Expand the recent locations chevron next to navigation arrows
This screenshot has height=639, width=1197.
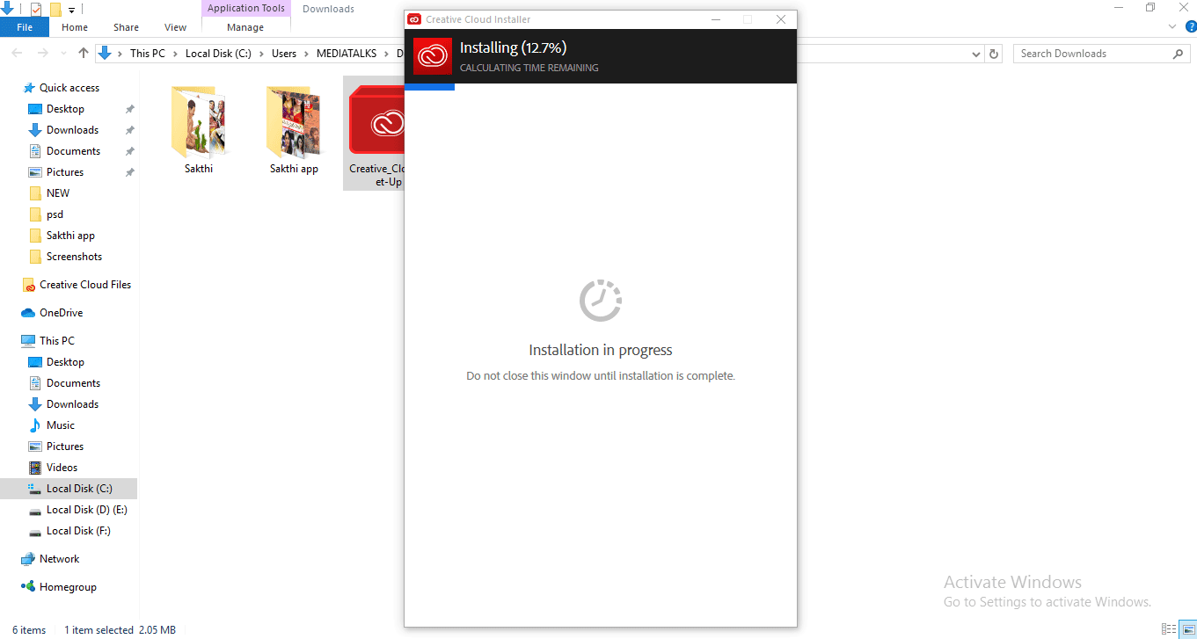(62, 54)
